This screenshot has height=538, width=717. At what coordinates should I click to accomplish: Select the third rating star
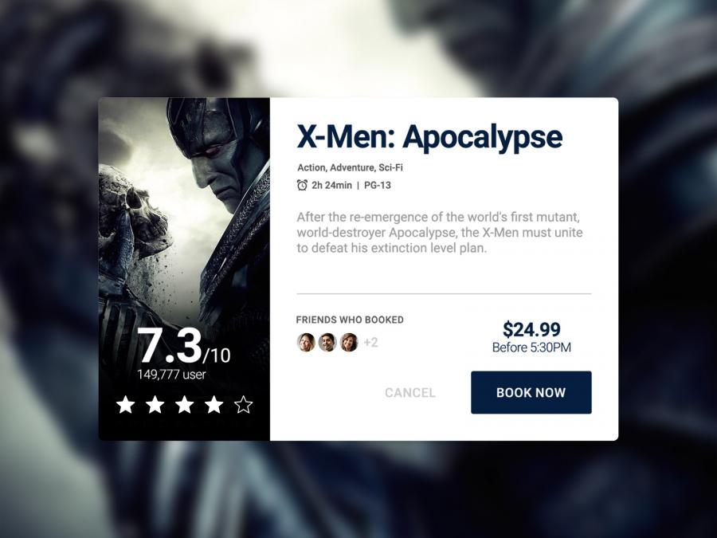[185, 405]
